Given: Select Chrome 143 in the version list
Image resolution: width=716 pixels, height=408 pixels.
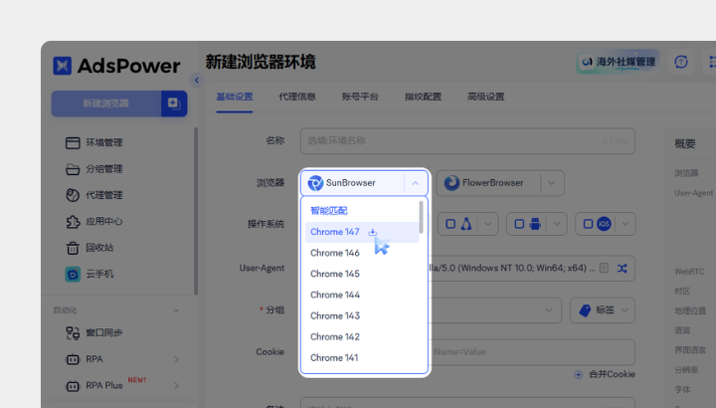Looking at the screenshot, I should 362,315.
